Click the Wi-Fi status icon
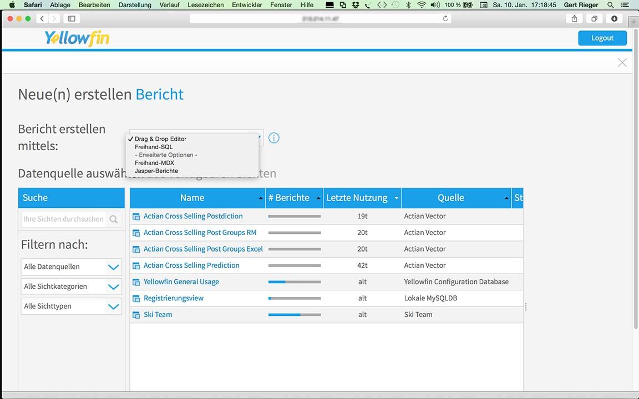This screenshot has width=639, height=399. (x=422, y=5)
